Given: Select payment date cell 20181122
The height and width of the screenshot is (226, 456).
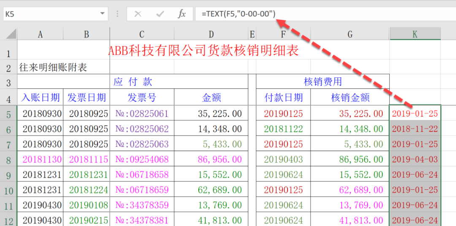Looking at the screenshot, I should point(283,129).
